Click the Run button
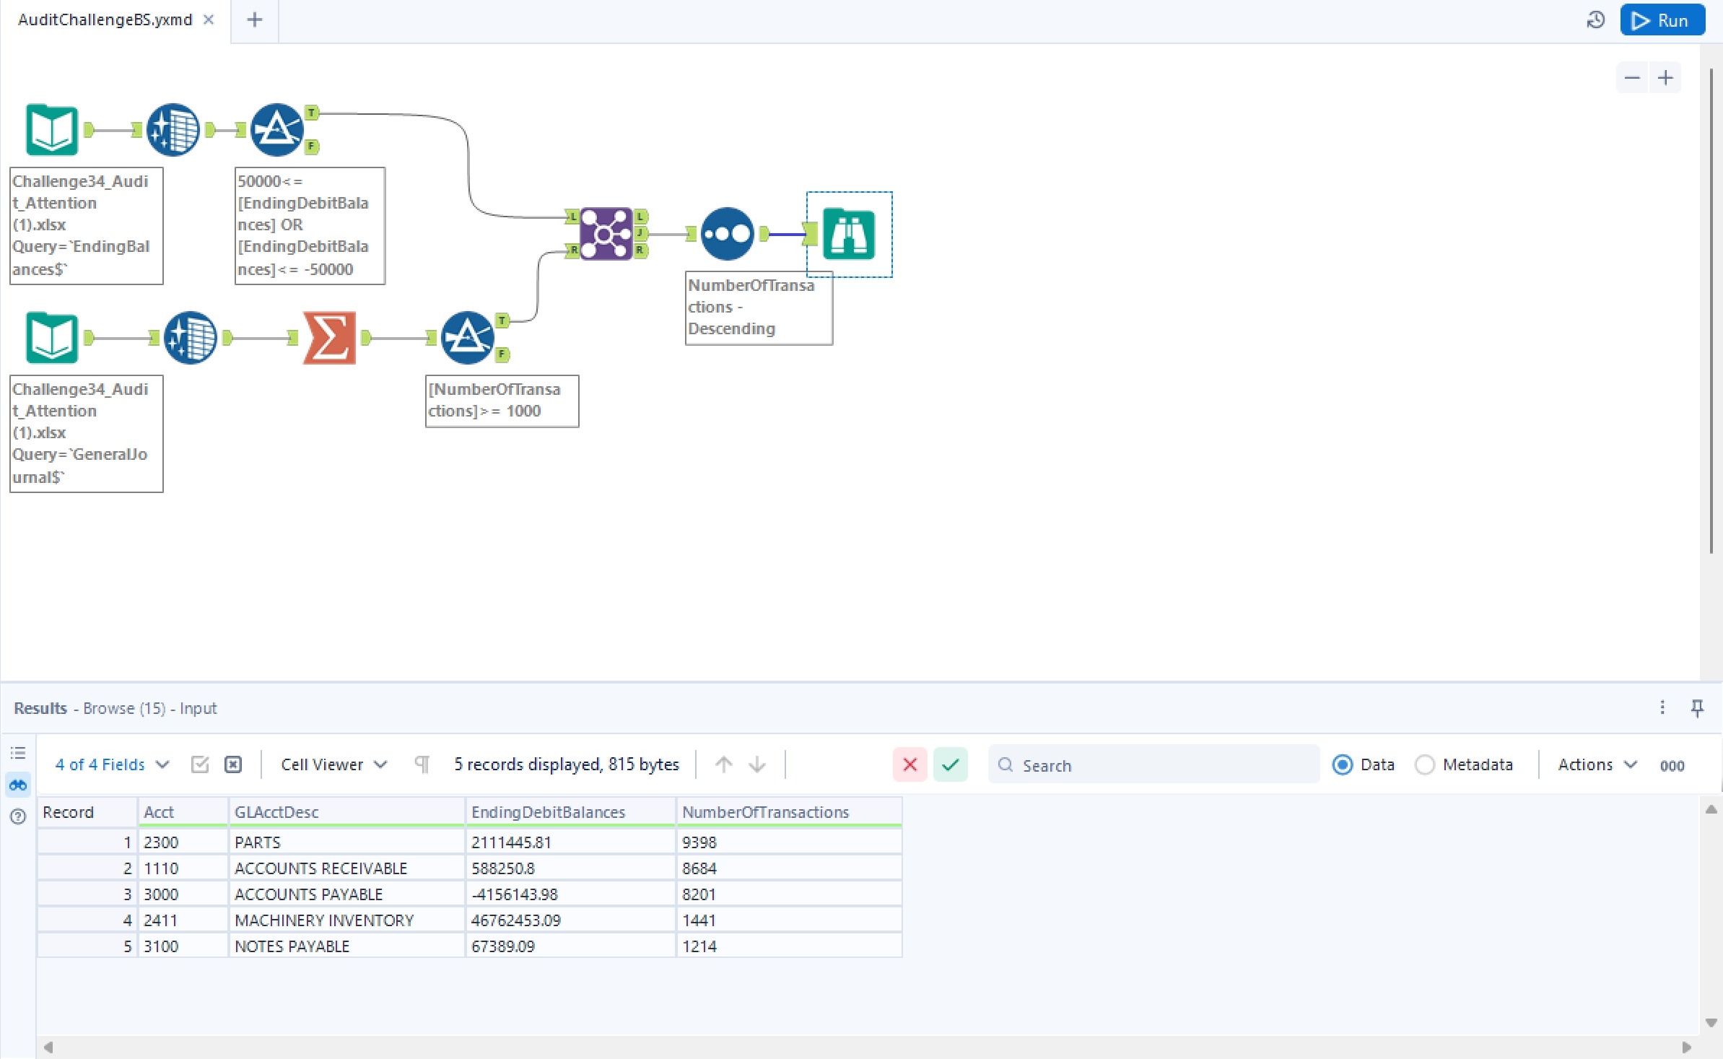Screen dimensions: 1723x1059 [x=1662, y=20]
